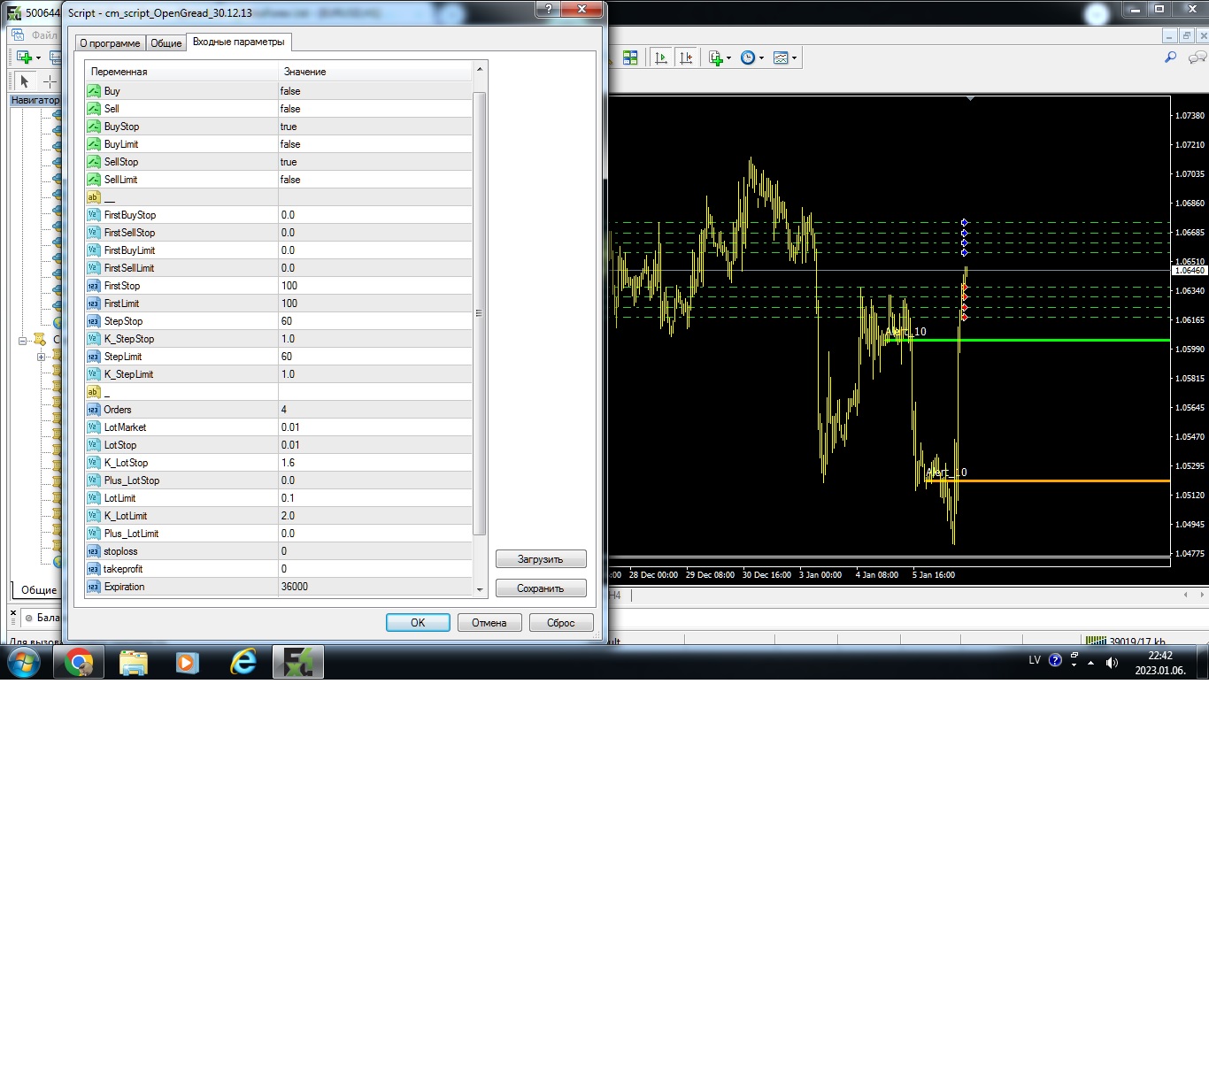The width and height of the screenshot is (1209, 1076).
Task: Click the dialog's help question mark button
Action: pyautogui.click(x=549, y=9)
